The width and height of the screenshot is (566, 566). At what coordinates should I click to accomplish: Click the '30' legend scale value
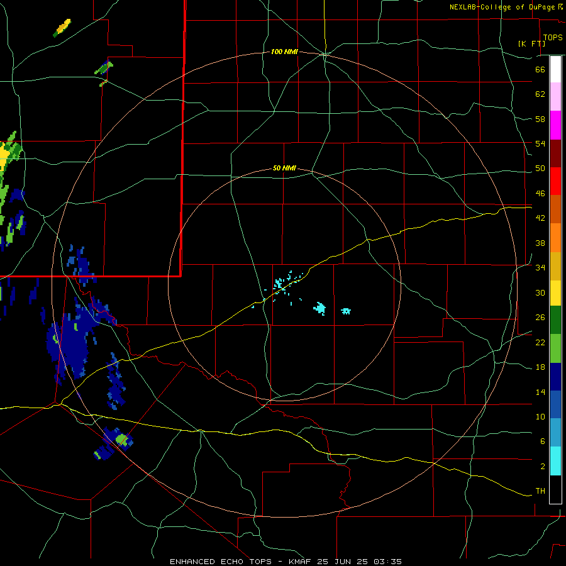[x=540, y=292]
